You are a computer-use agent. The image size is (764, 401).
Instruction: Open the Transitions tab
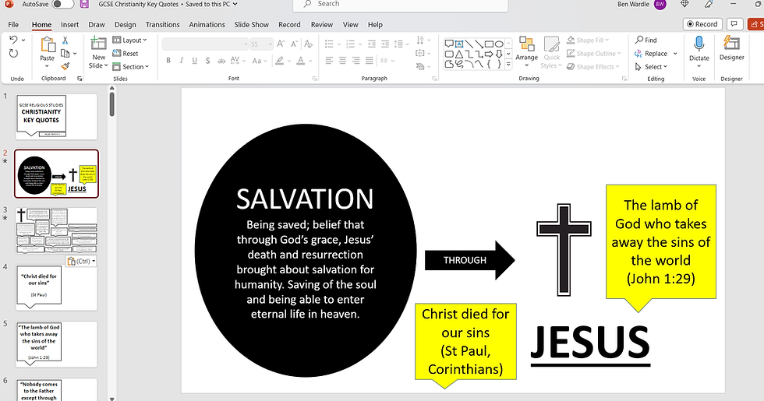tap(162, 25)
